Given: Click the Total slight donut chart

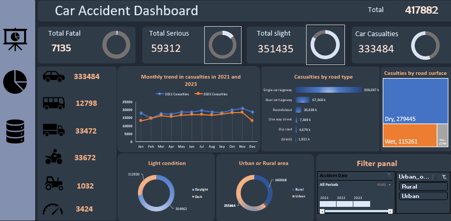Looking at the screenshot, I should [x=326, y=45].
